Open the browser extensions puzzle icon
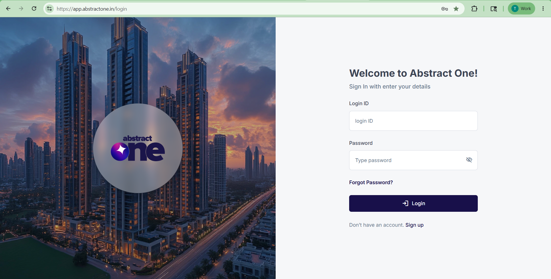The height and width of the screenshot is (279, 551). coord(474,9)
